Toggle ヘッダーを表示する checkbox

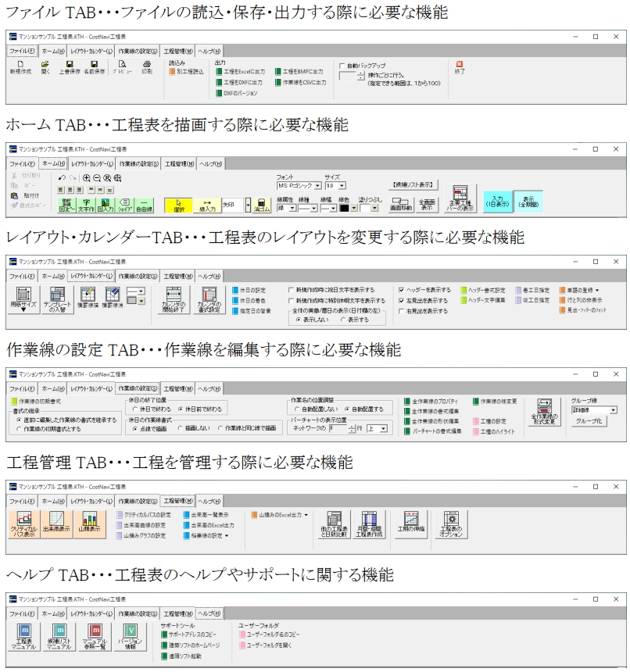coord(401,290)
